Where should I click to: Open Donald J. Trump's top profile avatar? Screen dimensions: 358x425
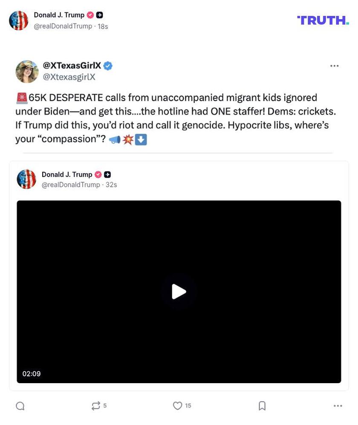click(18, 20)
